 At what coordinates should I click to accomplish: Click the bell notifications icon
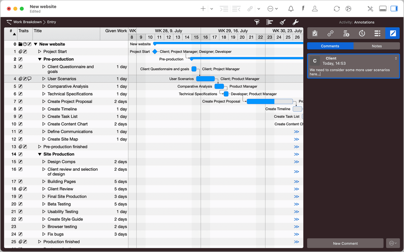click(x=291, y=9)
